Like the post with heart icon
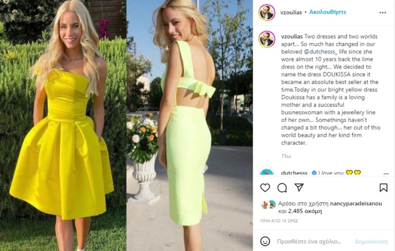The height and width of the screenshot is (251, 395). (x=265, y=188)
